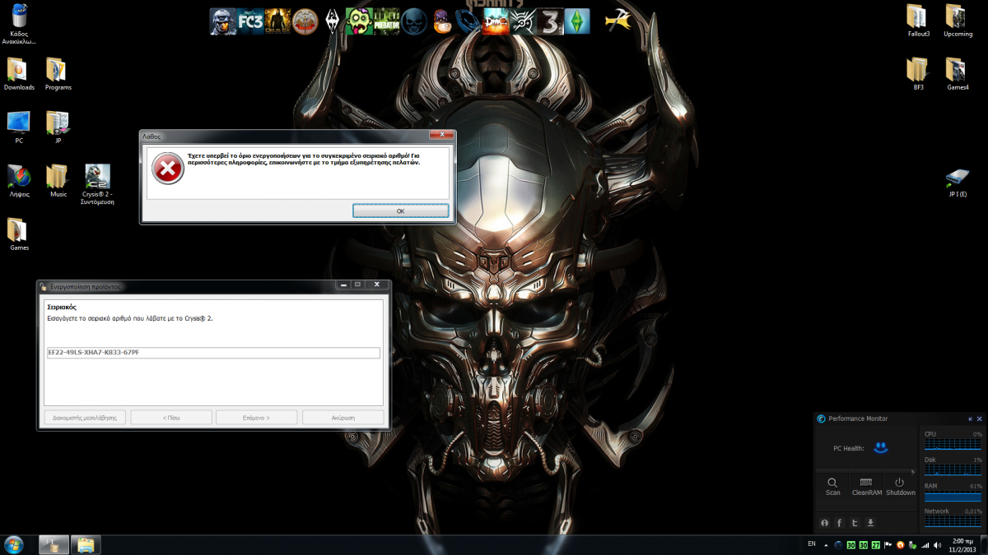Click the Facebook icon in Performance Monitor
Screen dimensions: 988x555
840,523
